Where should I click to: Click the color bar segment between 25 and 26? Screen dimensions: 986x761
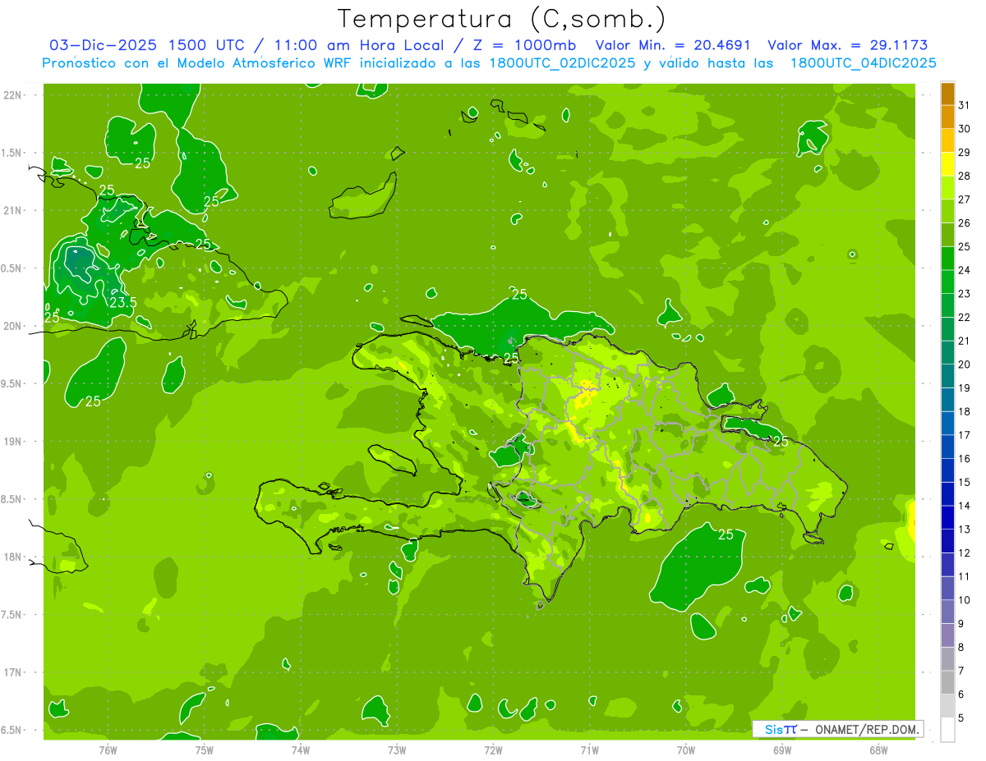(947, 235)
